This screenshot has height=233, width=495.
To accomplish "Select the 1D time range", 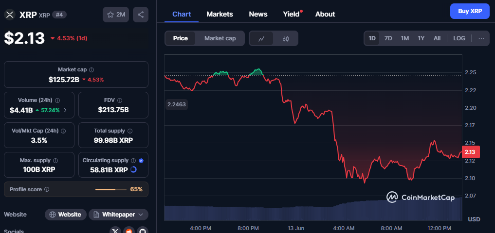I will [x=372, y=38].
